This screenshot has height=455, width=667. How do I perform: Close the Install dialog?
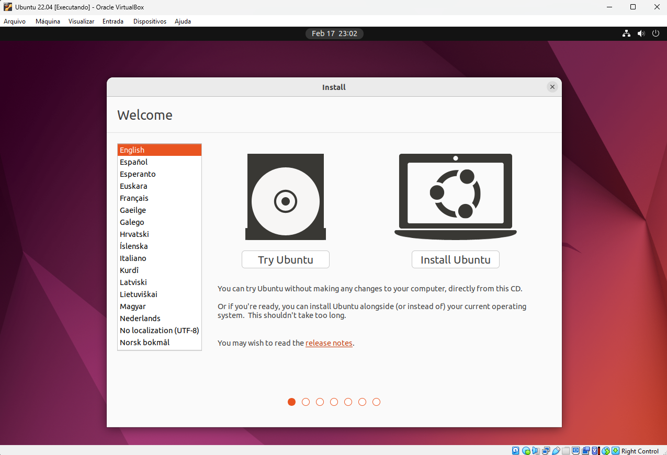[552, 87]
